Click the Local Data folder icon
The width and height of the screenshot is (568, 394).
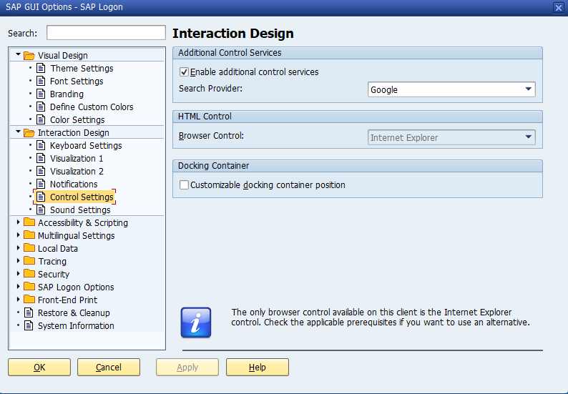coord(29,248)
